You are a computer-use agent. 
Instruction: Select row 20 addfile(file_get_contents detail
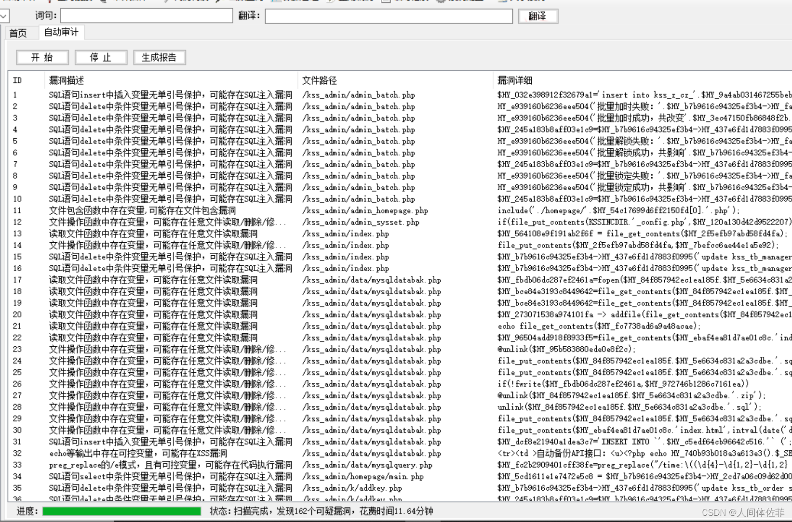644,314
